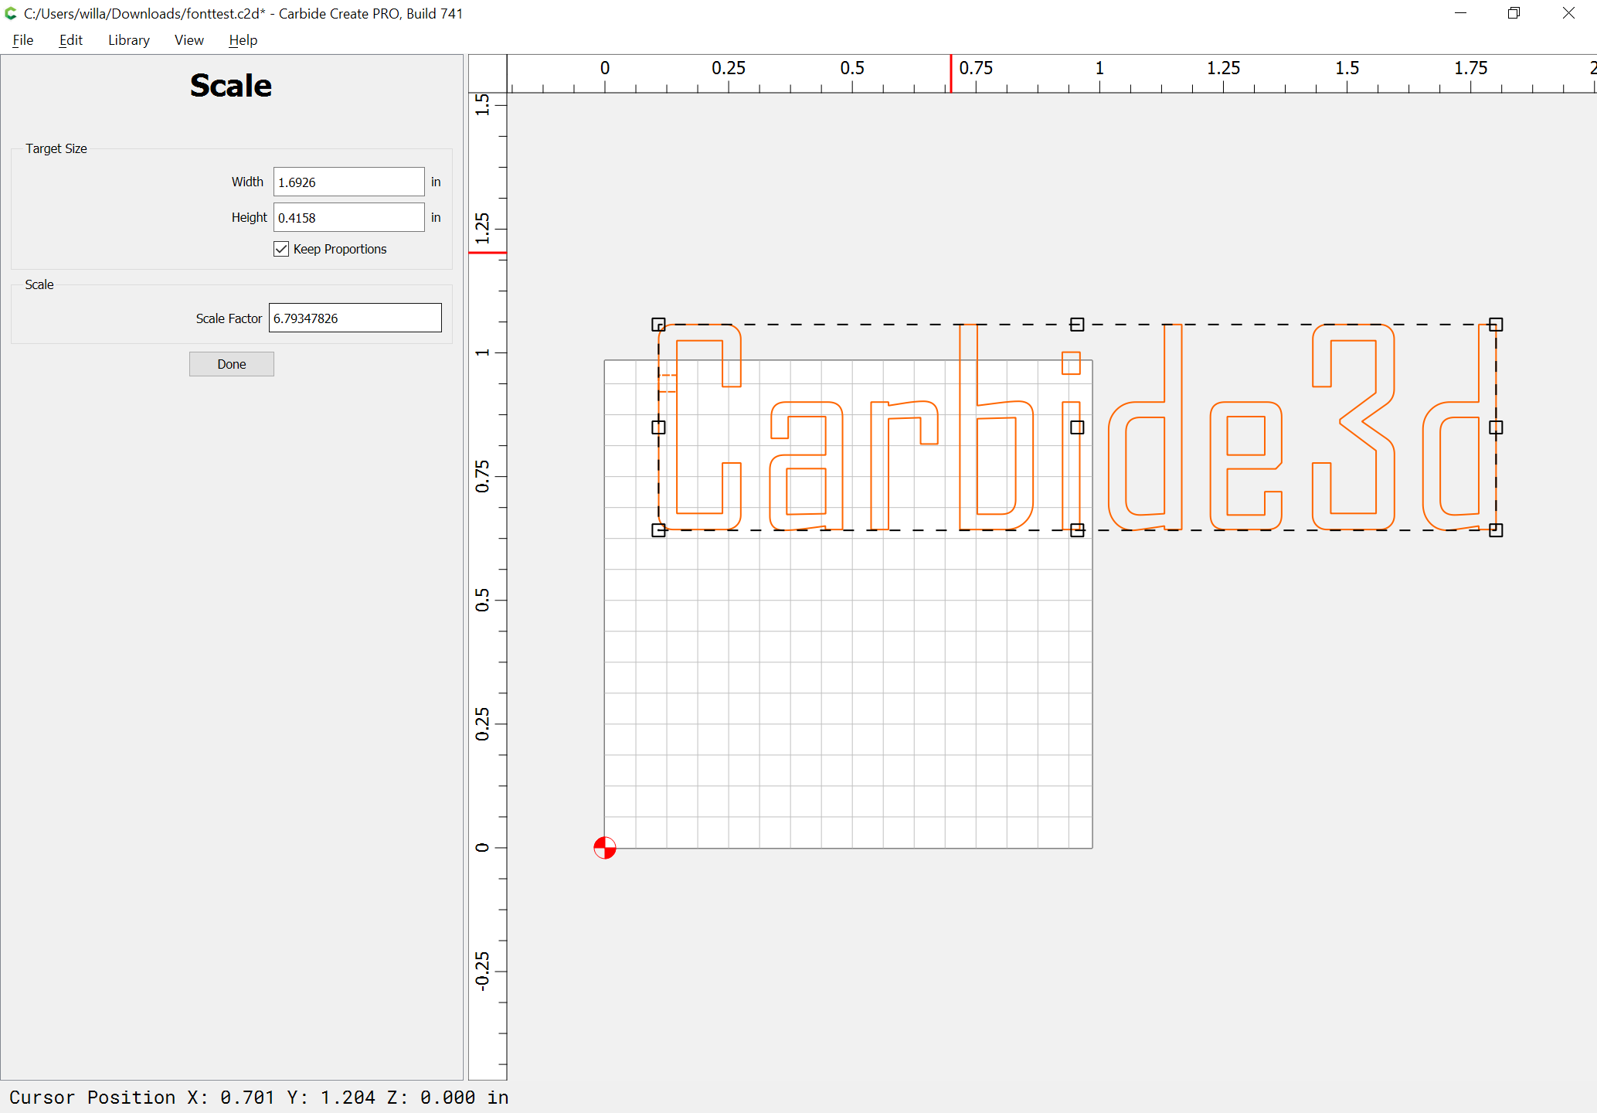Screen dimensions: 1597x1113
Task: Click the bottom-middle selection handle
Action: [1077, 530]
